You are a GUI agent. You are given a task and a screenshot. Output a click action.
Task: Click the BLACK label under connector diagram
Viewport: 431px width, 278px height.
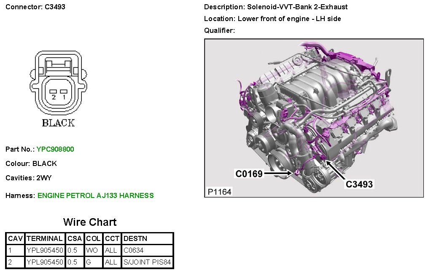pos(58,123)
